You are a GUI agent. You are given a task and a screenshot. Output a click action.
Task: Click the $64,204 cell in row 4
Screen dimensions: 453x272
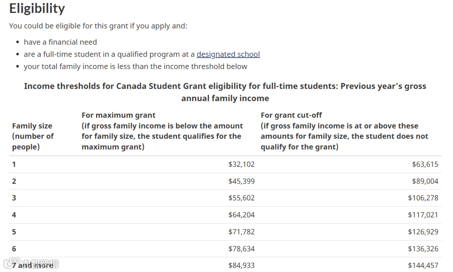pos(241,215)
